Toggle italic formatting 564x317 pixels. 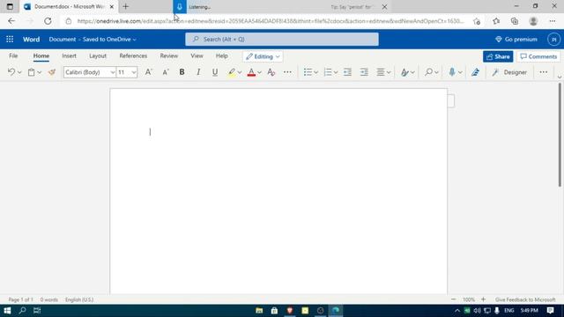click(198, 72)
